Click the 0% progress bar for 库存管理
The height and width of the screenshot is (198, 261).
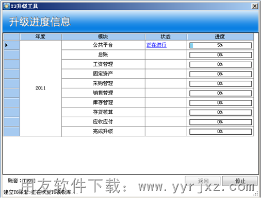(x=220, y=103)
